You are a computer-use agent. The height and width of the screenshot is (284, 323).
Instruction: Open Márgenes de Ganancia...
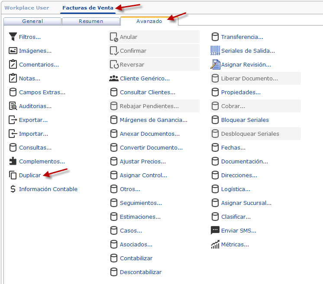click(154, 120)
